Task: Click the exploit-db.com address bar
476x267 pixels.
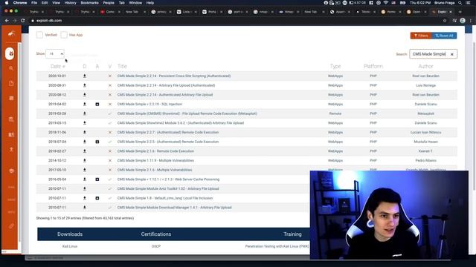Action: pos(237,21)
